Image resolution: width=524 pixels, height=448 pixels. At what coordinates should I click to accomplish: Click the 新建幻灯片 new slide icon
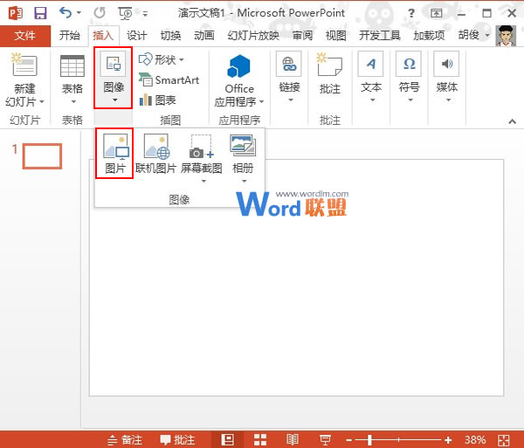click(x=24, y=65)
